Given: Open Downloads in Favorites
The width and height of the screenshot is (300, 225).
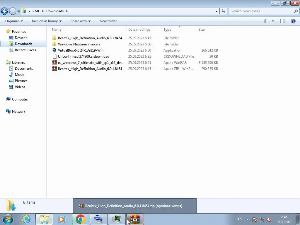Looking at the screenshot, I should click(x=23, y=44).
